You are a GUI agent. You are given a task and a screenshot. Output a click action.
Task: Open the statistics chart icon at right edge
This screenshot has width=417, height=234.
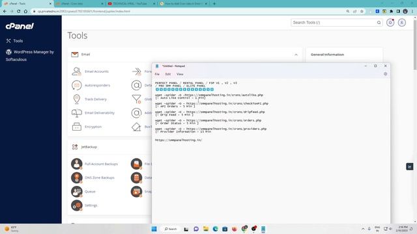pyautogui.click(x=410, y=166)
